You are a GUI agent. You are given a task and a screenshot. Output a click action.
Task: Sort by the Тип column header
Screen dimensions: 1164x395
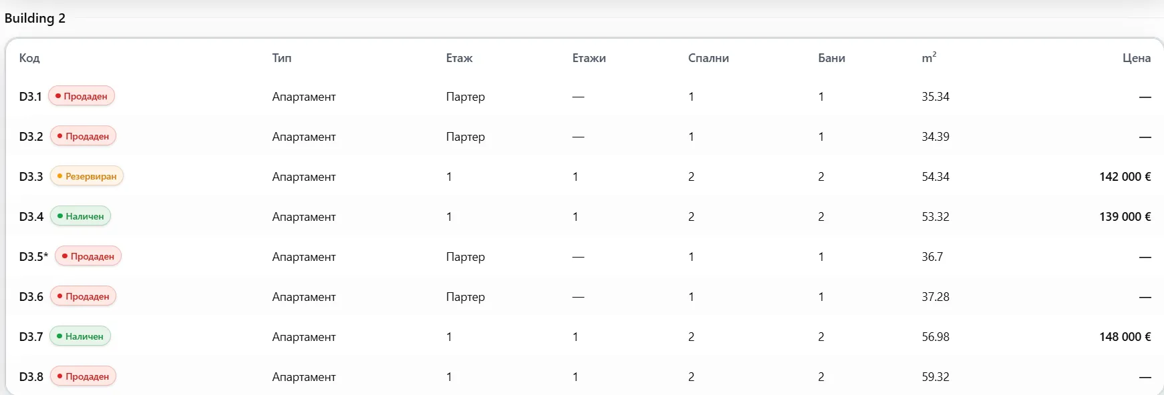282,58
